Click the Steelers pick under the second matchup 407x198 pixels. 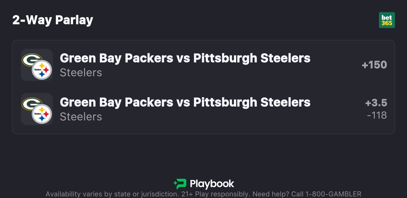coord(81,117)
